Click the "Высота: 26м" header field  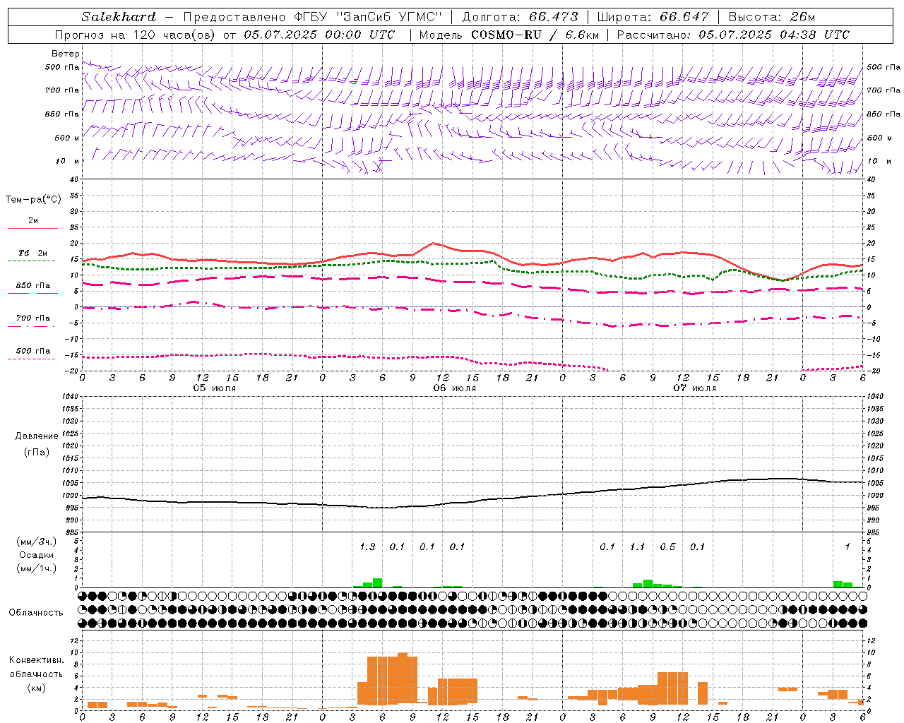point(771,17)
